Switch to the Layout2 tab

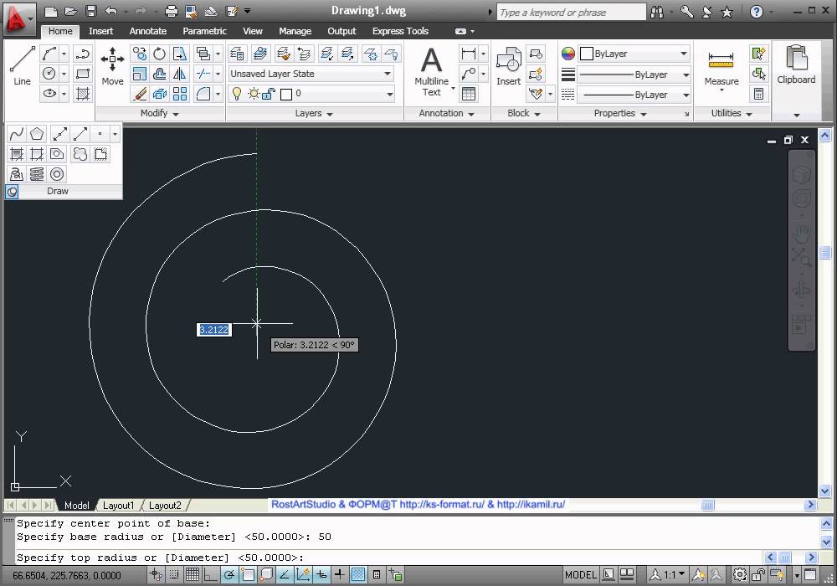[165, 506]
